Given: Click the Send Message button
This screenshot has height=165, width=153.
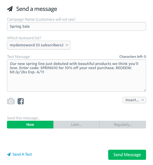Looking at the screenshot, I should [127, 155].
